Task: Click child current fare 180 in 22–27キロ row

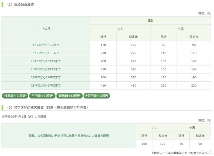Action: click(x=164, y=77)
